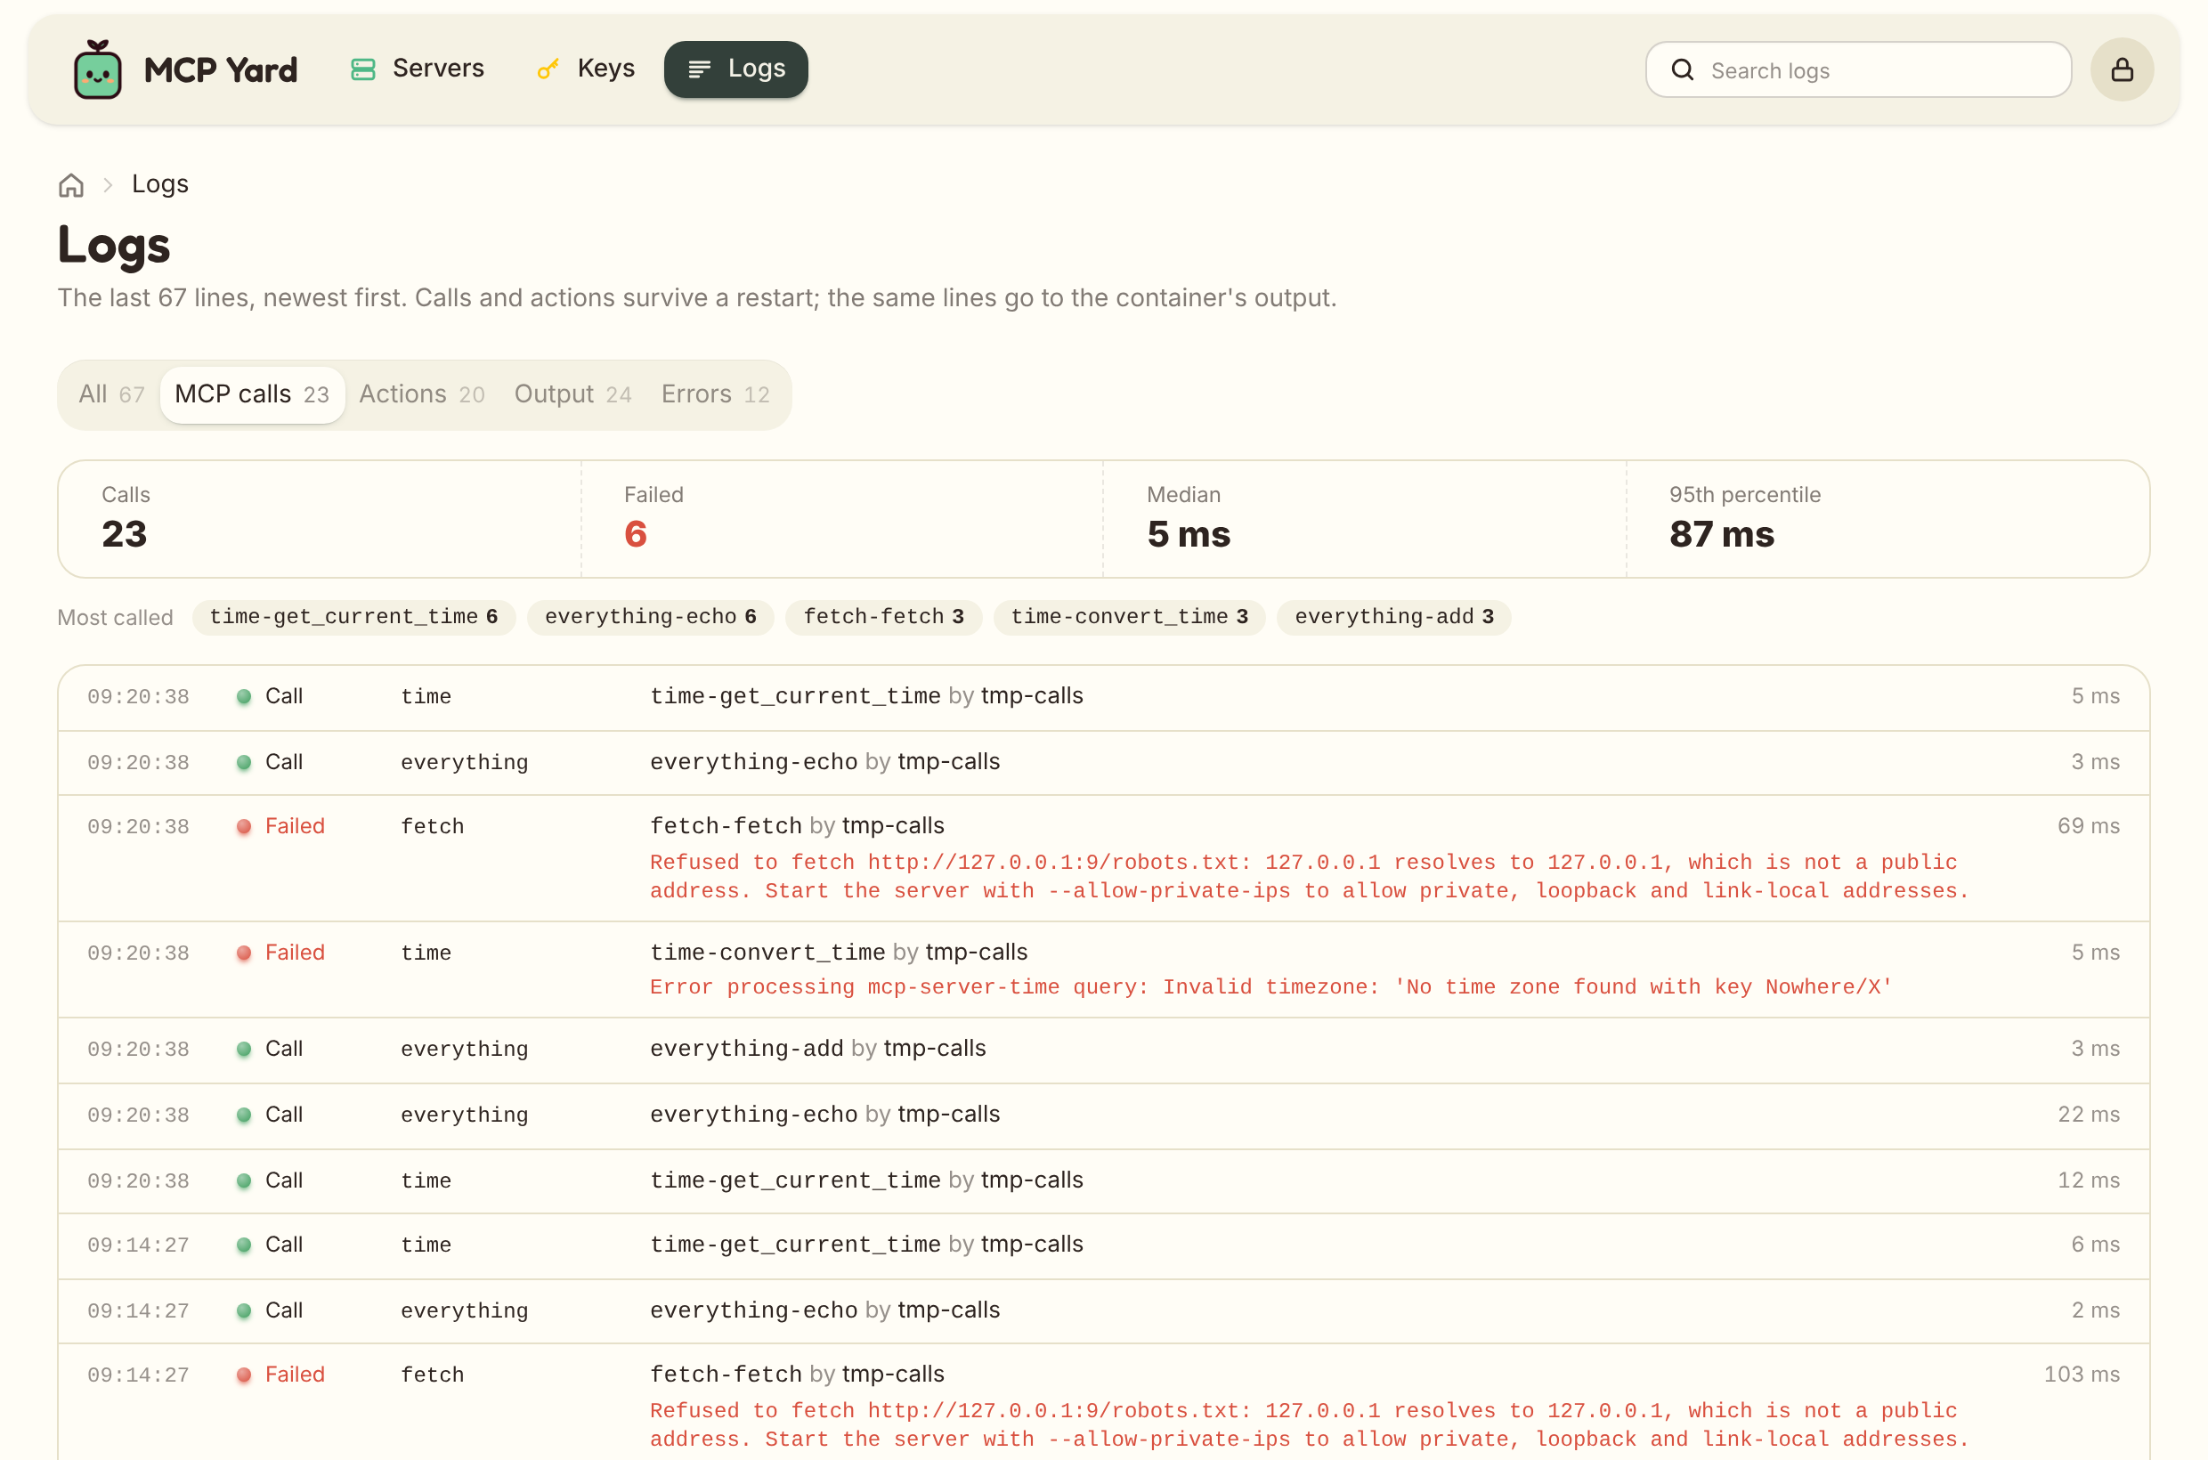Click the MCP Yard apple logo
2208x1460 pixels.
pyautogui.click(x=98, y=69)
